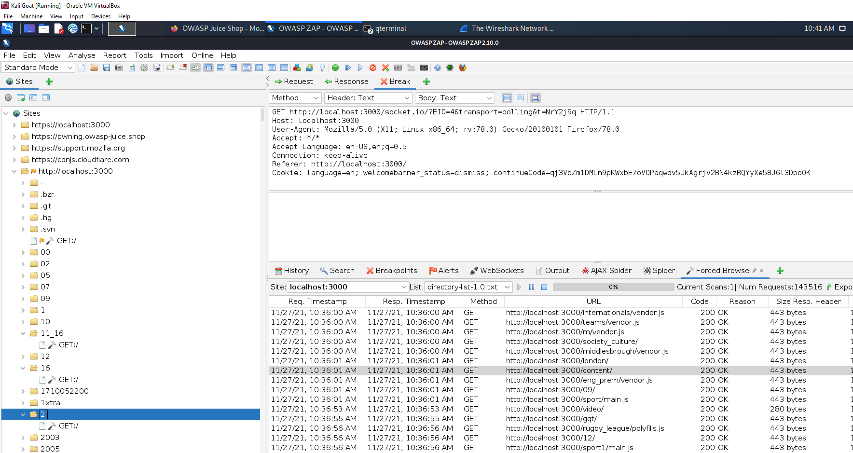Image resolution: width=853 pixels, height=453 pixels.
Task: Toggle the pin on the Forced Browse tab
Action: [x=755, y=271]
